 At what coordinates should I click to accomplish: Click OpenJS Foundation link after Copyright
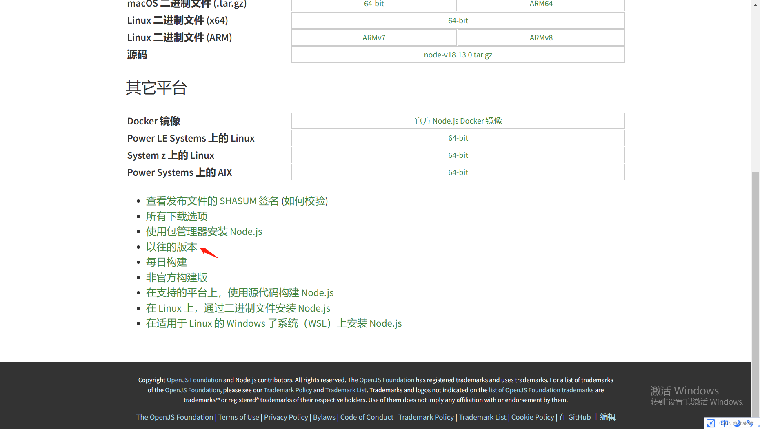pyautogui.click(x=194, y=380)
